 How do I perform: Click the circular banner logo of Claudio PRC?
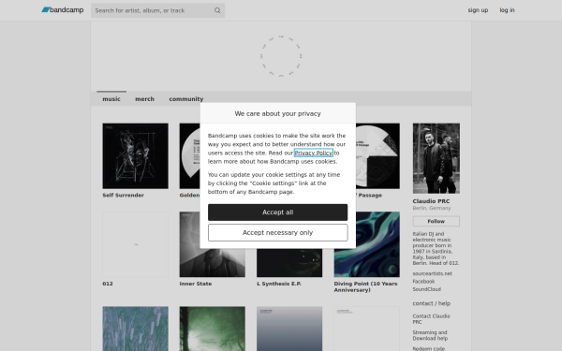(281, 56)
